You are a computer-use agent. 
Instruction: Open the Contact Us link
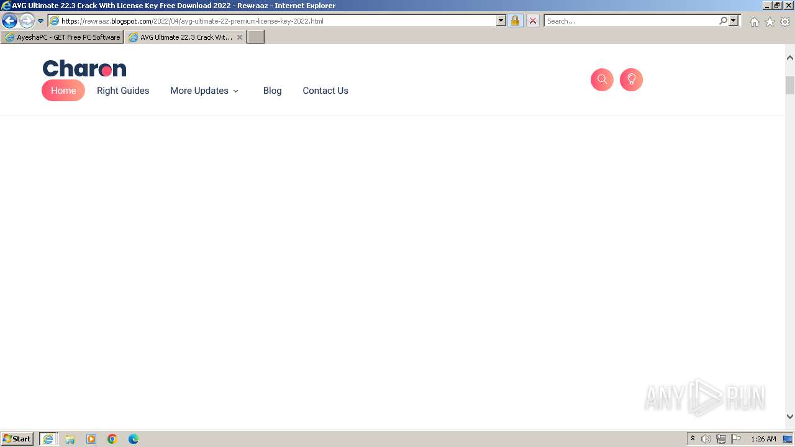pyautogui.click(x=325, y=91)
